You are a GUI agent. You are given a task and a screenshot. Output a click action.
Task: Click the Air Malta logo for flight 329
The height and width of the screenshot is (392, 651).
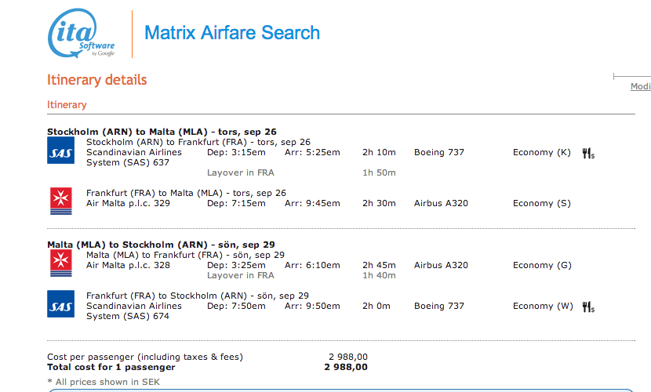tap(61, 201)
